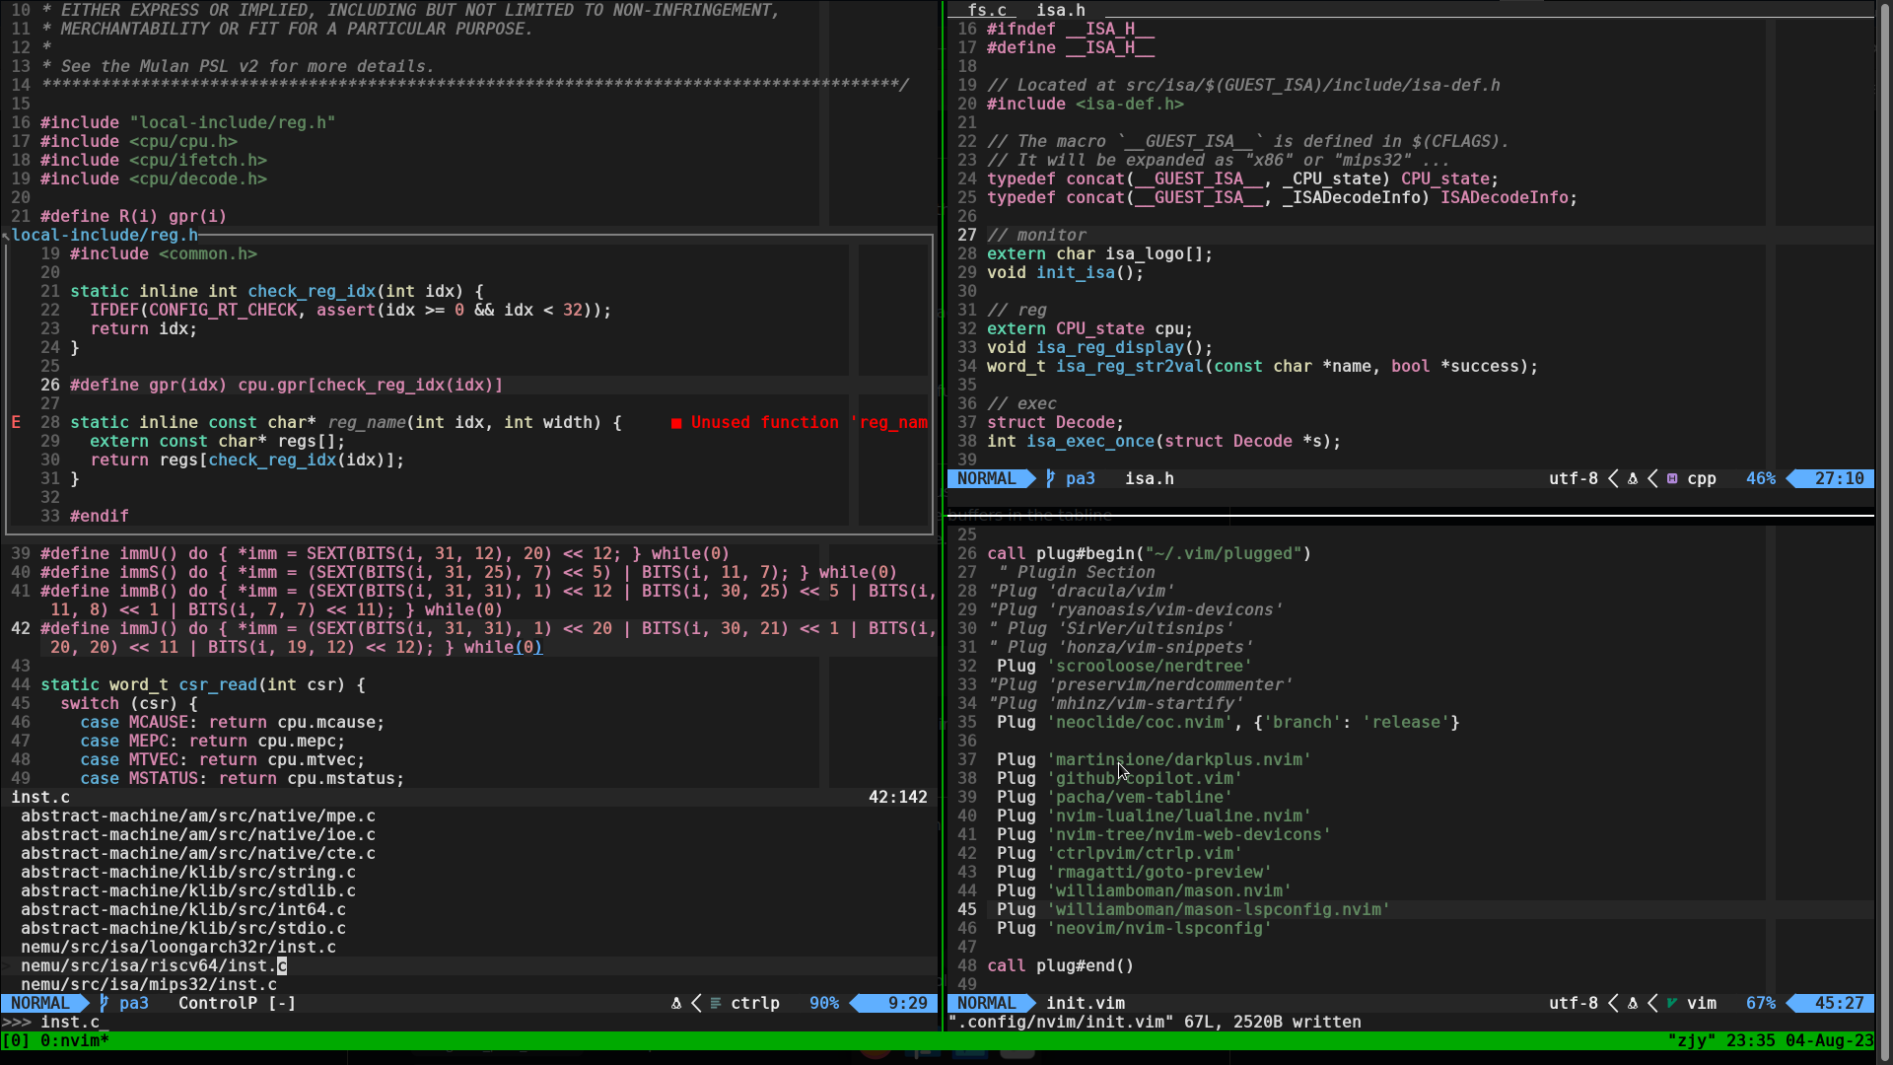Image resolution: width=1893 pixels, height=1065 pixels.
Task: Click NORMAL mode indicator in ControlP statusline
Action: click(39, 1003)
